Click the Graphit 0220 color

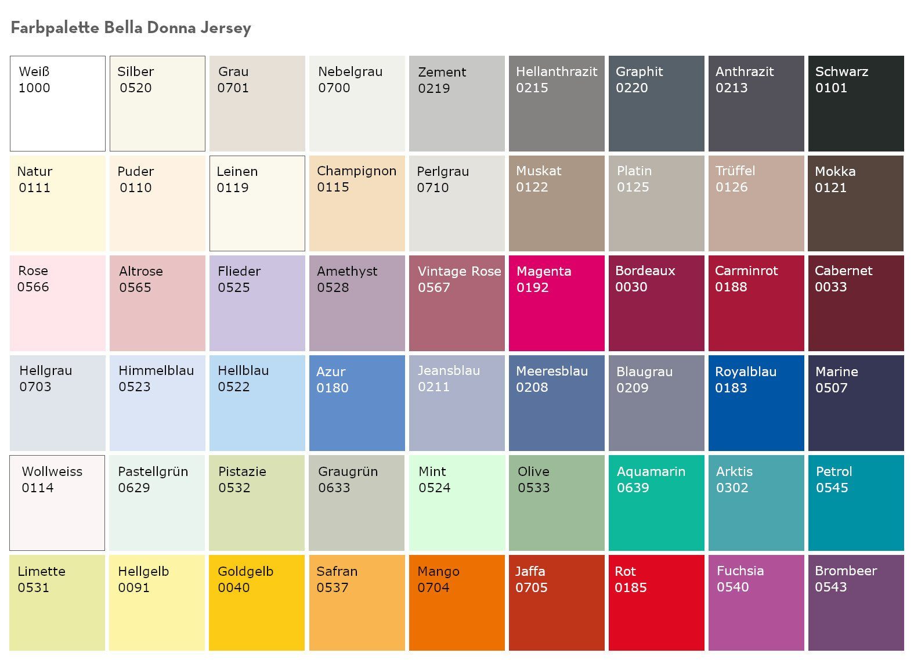656,103
